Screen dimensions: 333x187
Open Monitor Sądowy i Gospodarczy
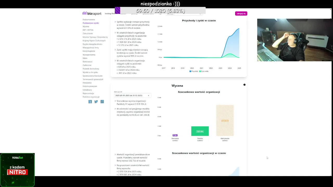click(x=95, y=37)
